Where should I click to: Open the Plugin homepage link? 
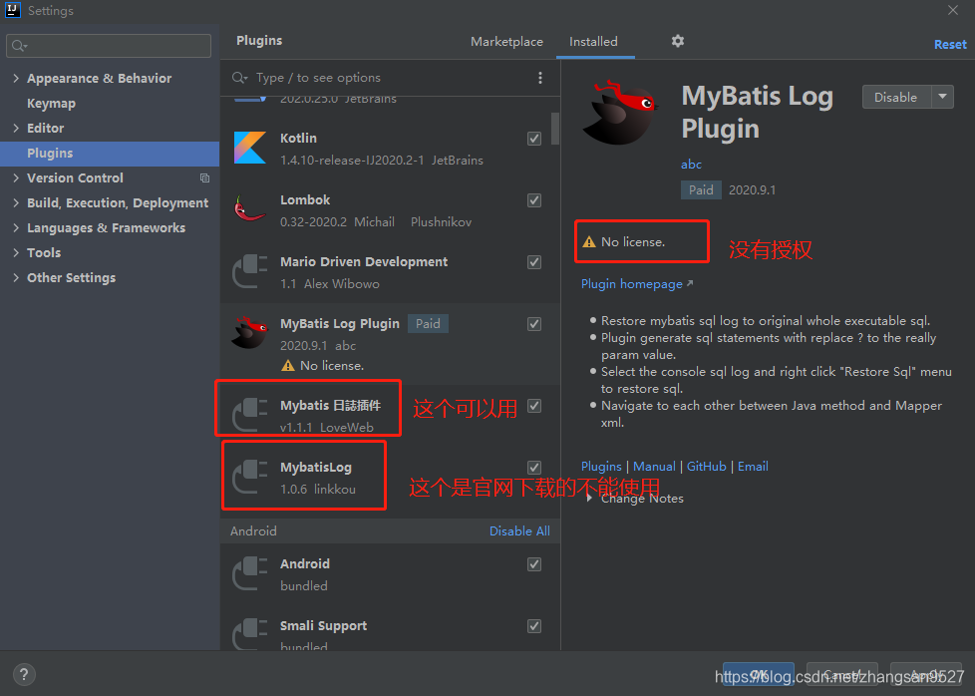pyautogui.click(x=632, y=284)
